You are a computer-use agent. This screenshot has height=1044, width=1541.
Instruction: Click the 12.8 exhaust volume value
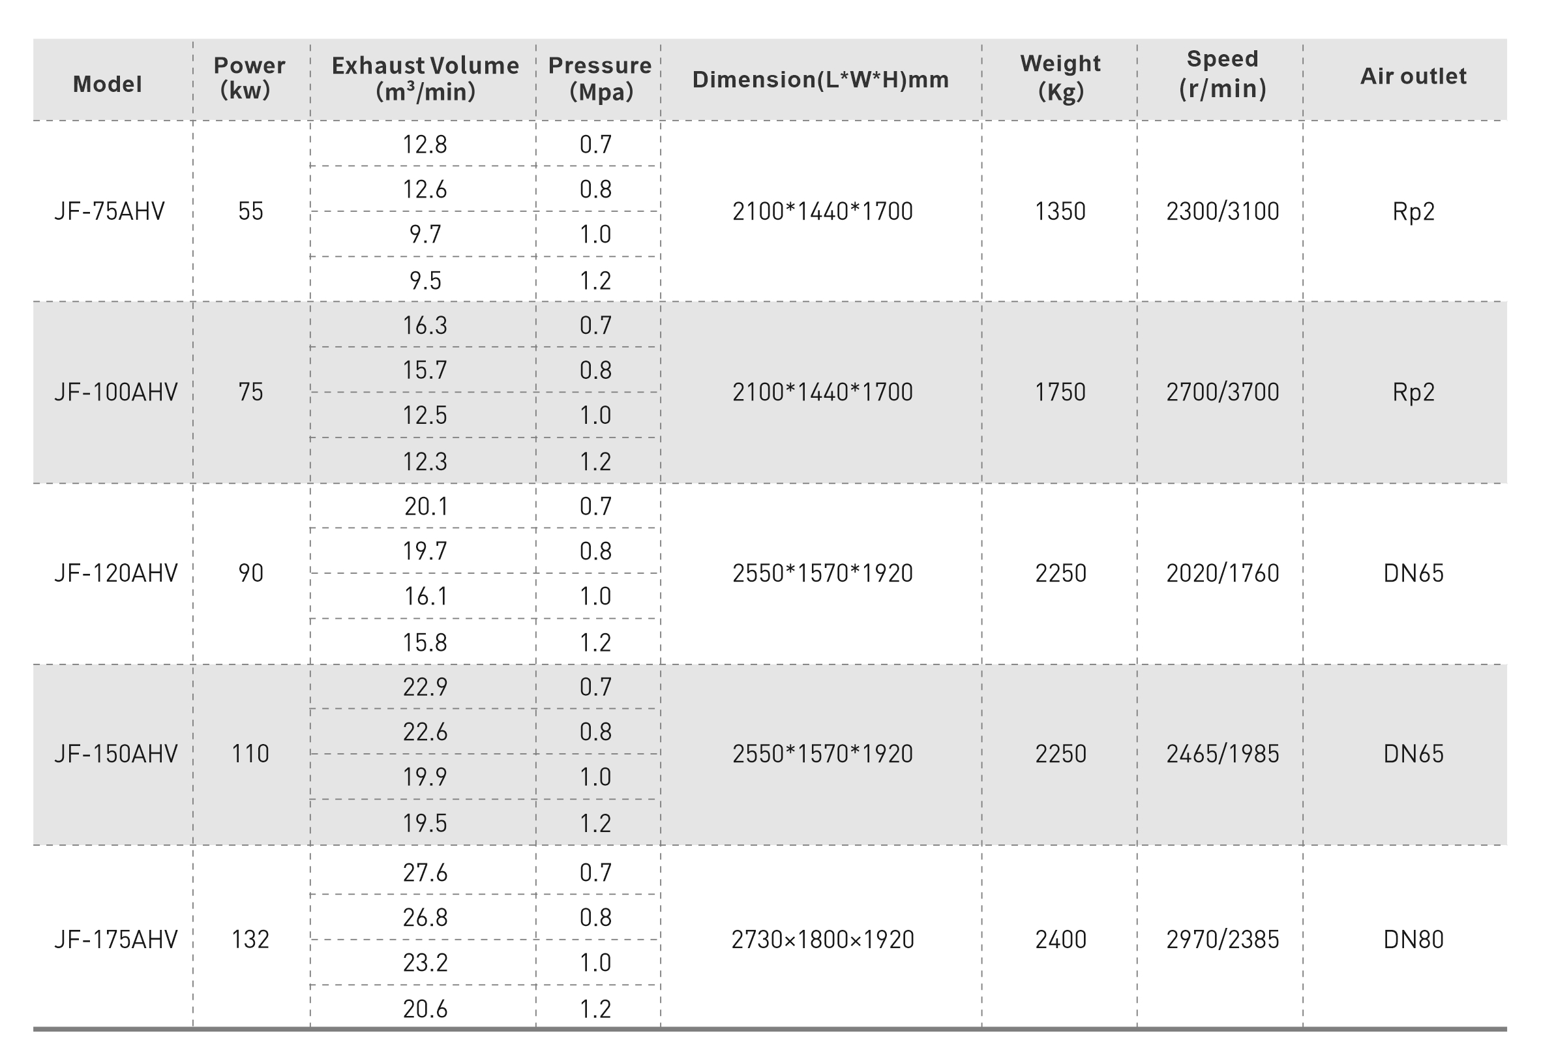(425, 144)
